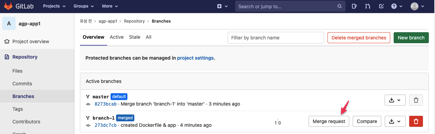Image resolution: width=435 pixels, height=134 pixels.
Task: Open the branch-1 download dropdown
Action: click(x=395, y=121)
